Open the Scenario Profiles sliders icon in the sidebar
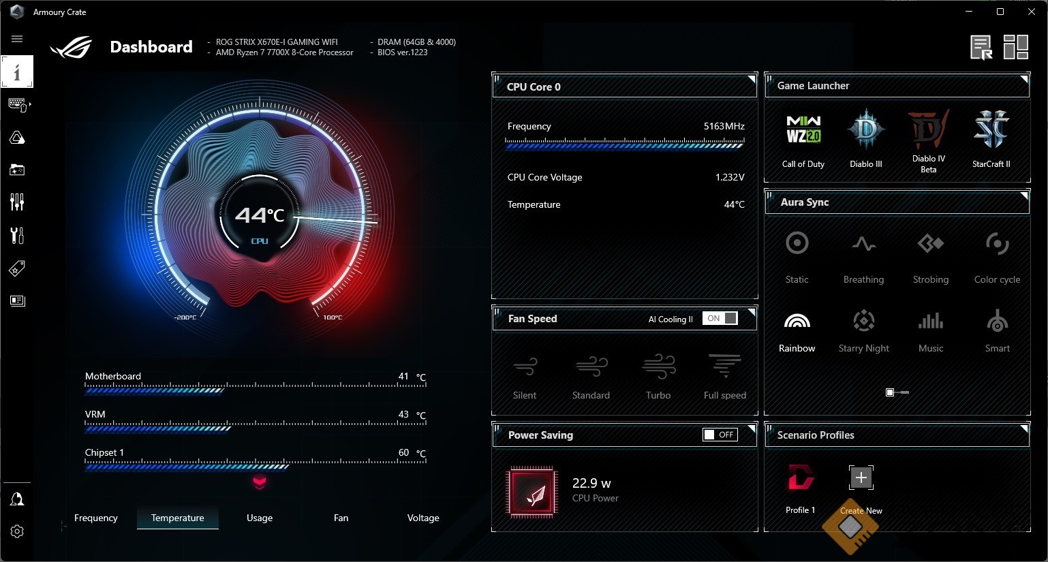Viewport: 1048px width, 562px height. 17,202
